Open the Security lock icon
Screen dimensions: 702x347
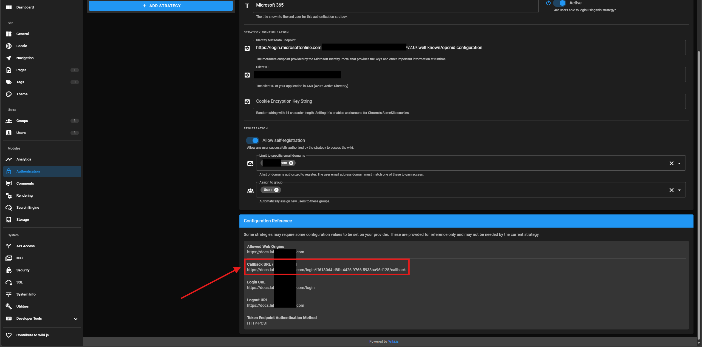pos(9,270)
